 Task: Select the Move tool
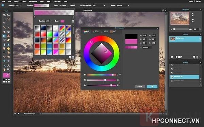(8, 15)
